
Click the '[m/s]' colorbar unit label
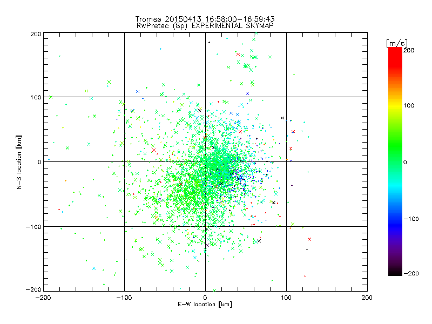(397, 43)
